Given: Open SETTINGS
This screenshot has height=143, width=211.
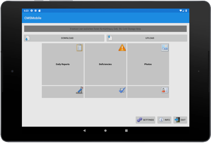Looking at the screenshot, I should pos(146,120).
